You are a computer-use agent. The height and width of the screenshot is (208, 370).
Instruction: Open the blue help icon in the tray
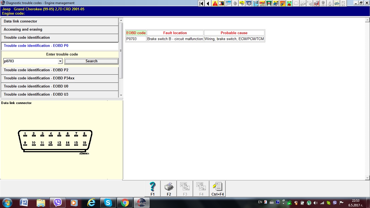(x=278, y=202)
